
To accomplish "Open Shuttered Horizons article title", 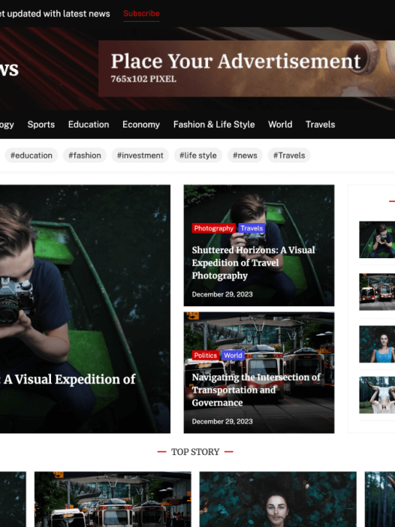I will tap(254, 263).
